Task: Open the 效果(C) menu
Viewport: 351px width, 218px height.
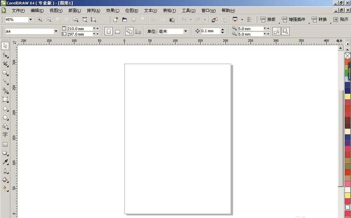Action: point(113,11)
